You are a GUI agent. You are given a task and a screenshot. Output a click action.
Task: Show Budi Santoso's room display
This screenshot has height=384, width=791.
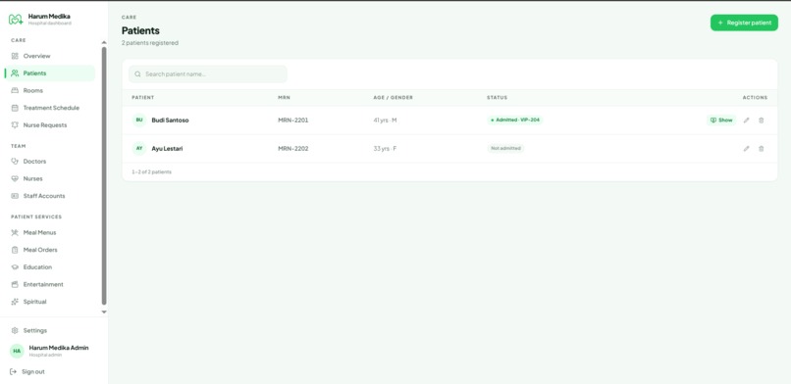(721, 120)
